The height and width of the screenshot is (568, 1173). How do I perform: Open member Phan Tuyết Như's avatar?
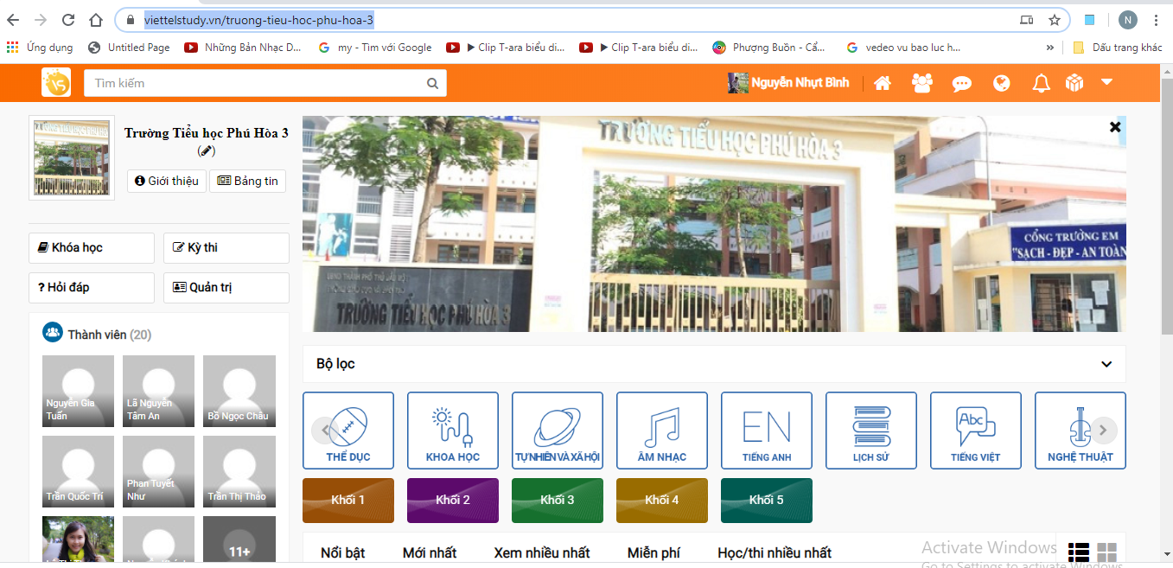(x=158, y=471)
